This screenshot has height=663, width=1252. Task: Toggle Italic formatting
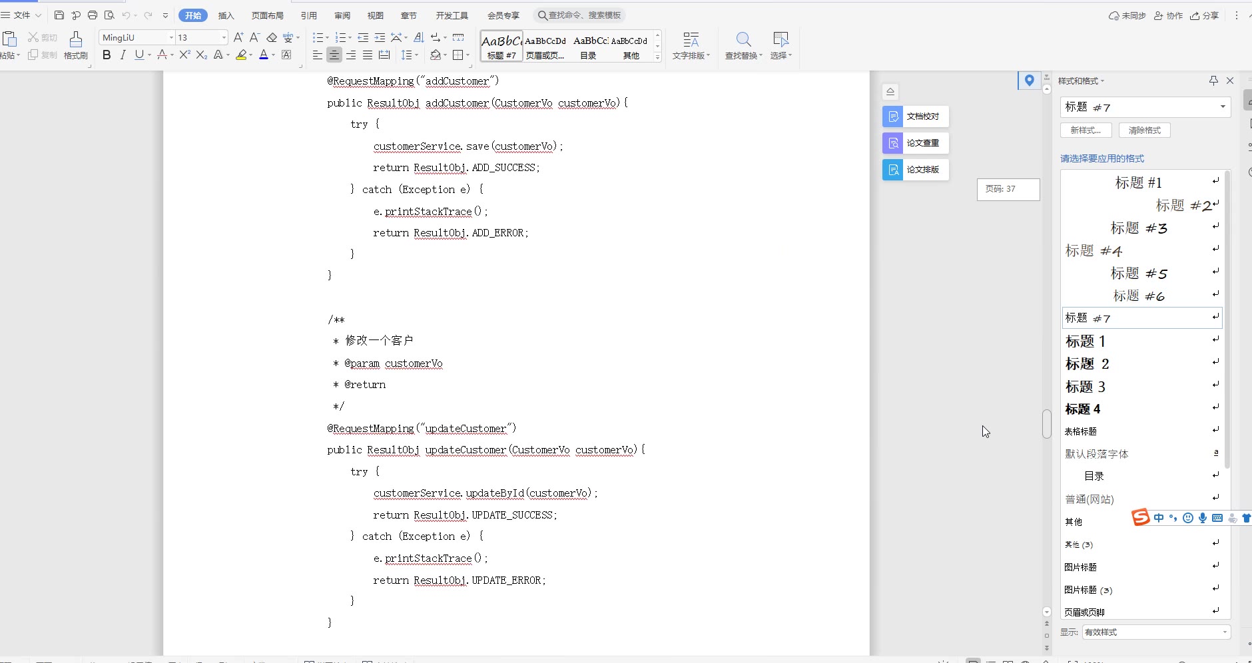(x=123, y=55)
